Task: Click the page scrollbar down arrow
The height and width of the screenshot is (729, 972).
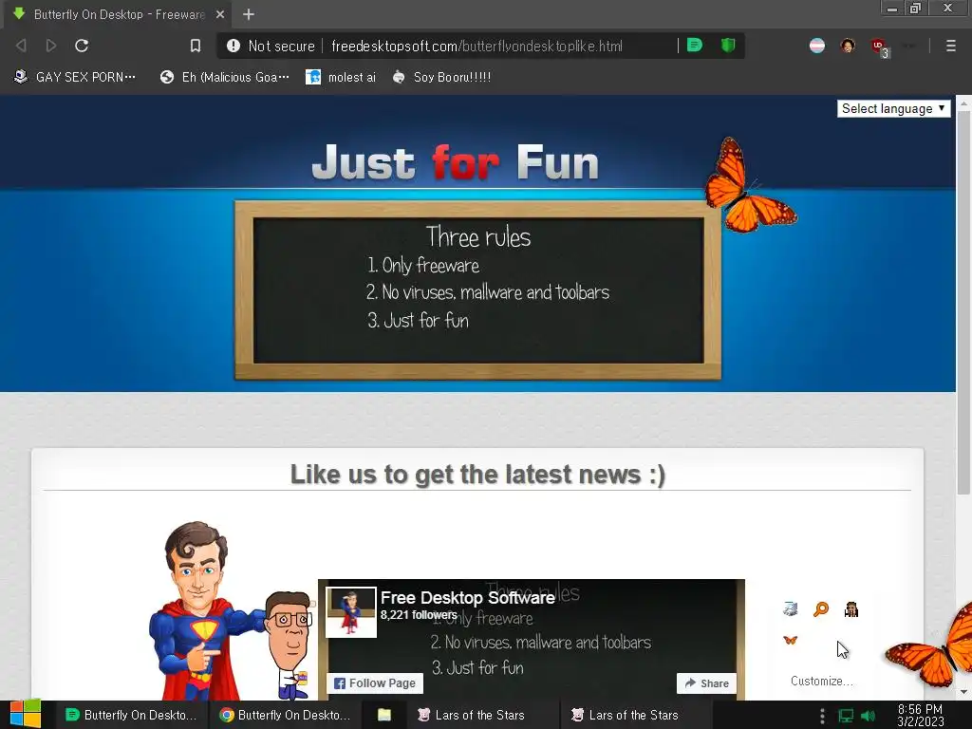Action: coord(964,692)
